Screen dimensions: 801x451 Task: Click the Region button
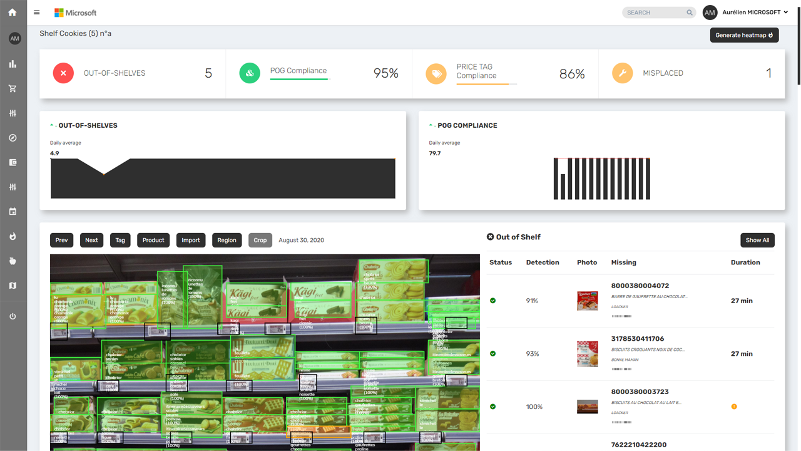pyautogui.click(x=227, y=240)
